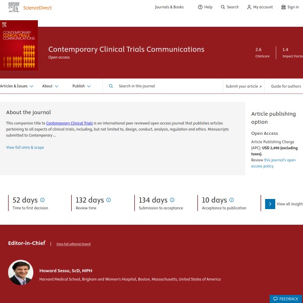
Task: Open Guide for authors
Action: click(x=286, y=86)
